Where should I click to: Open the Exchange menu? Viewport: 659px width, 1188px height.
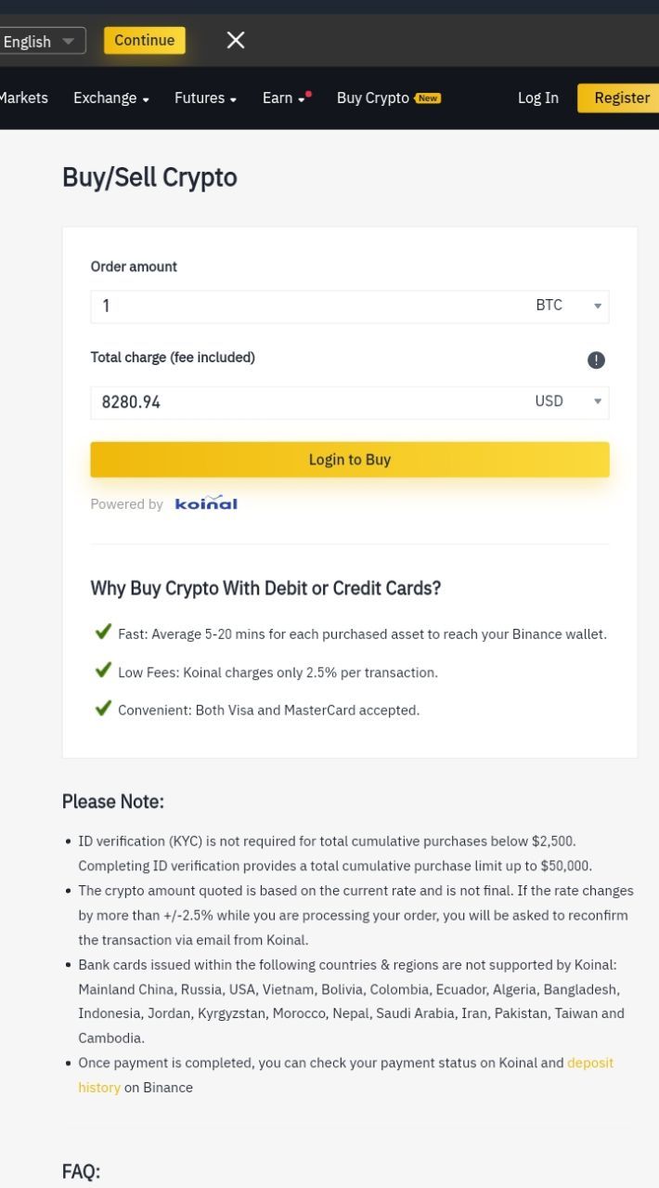pyautogui.click(x=111, y=98)
